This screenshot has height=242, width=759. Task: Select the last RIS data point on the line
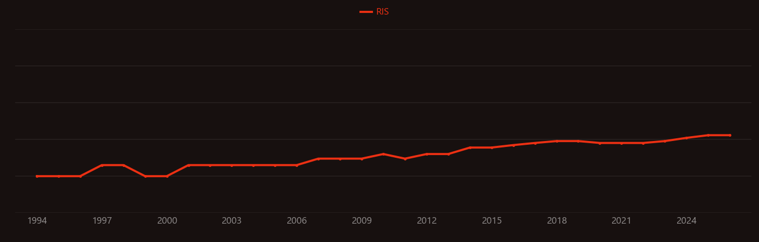[x=730, y=135]
